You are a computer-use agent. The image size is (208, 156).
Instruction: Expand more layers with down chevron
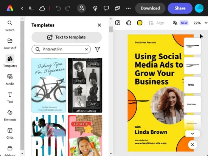[192, 134]
